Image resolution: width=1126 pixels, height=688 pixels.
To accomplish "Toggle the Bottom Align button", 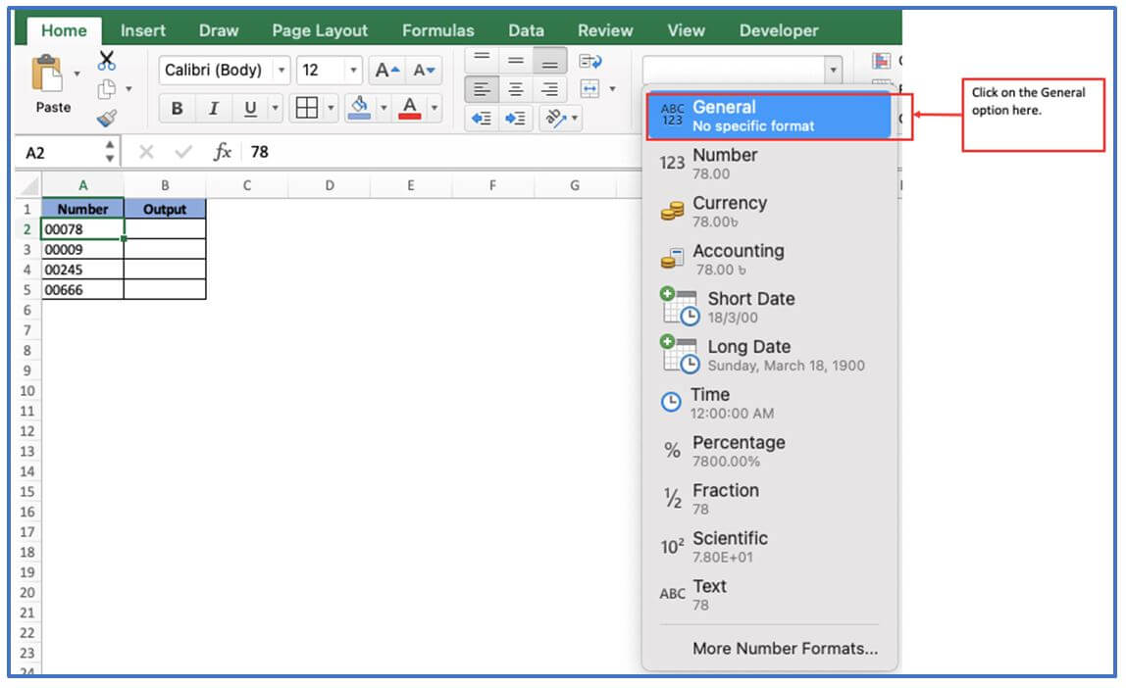I will pyautogui.click(x=549, y=61).
